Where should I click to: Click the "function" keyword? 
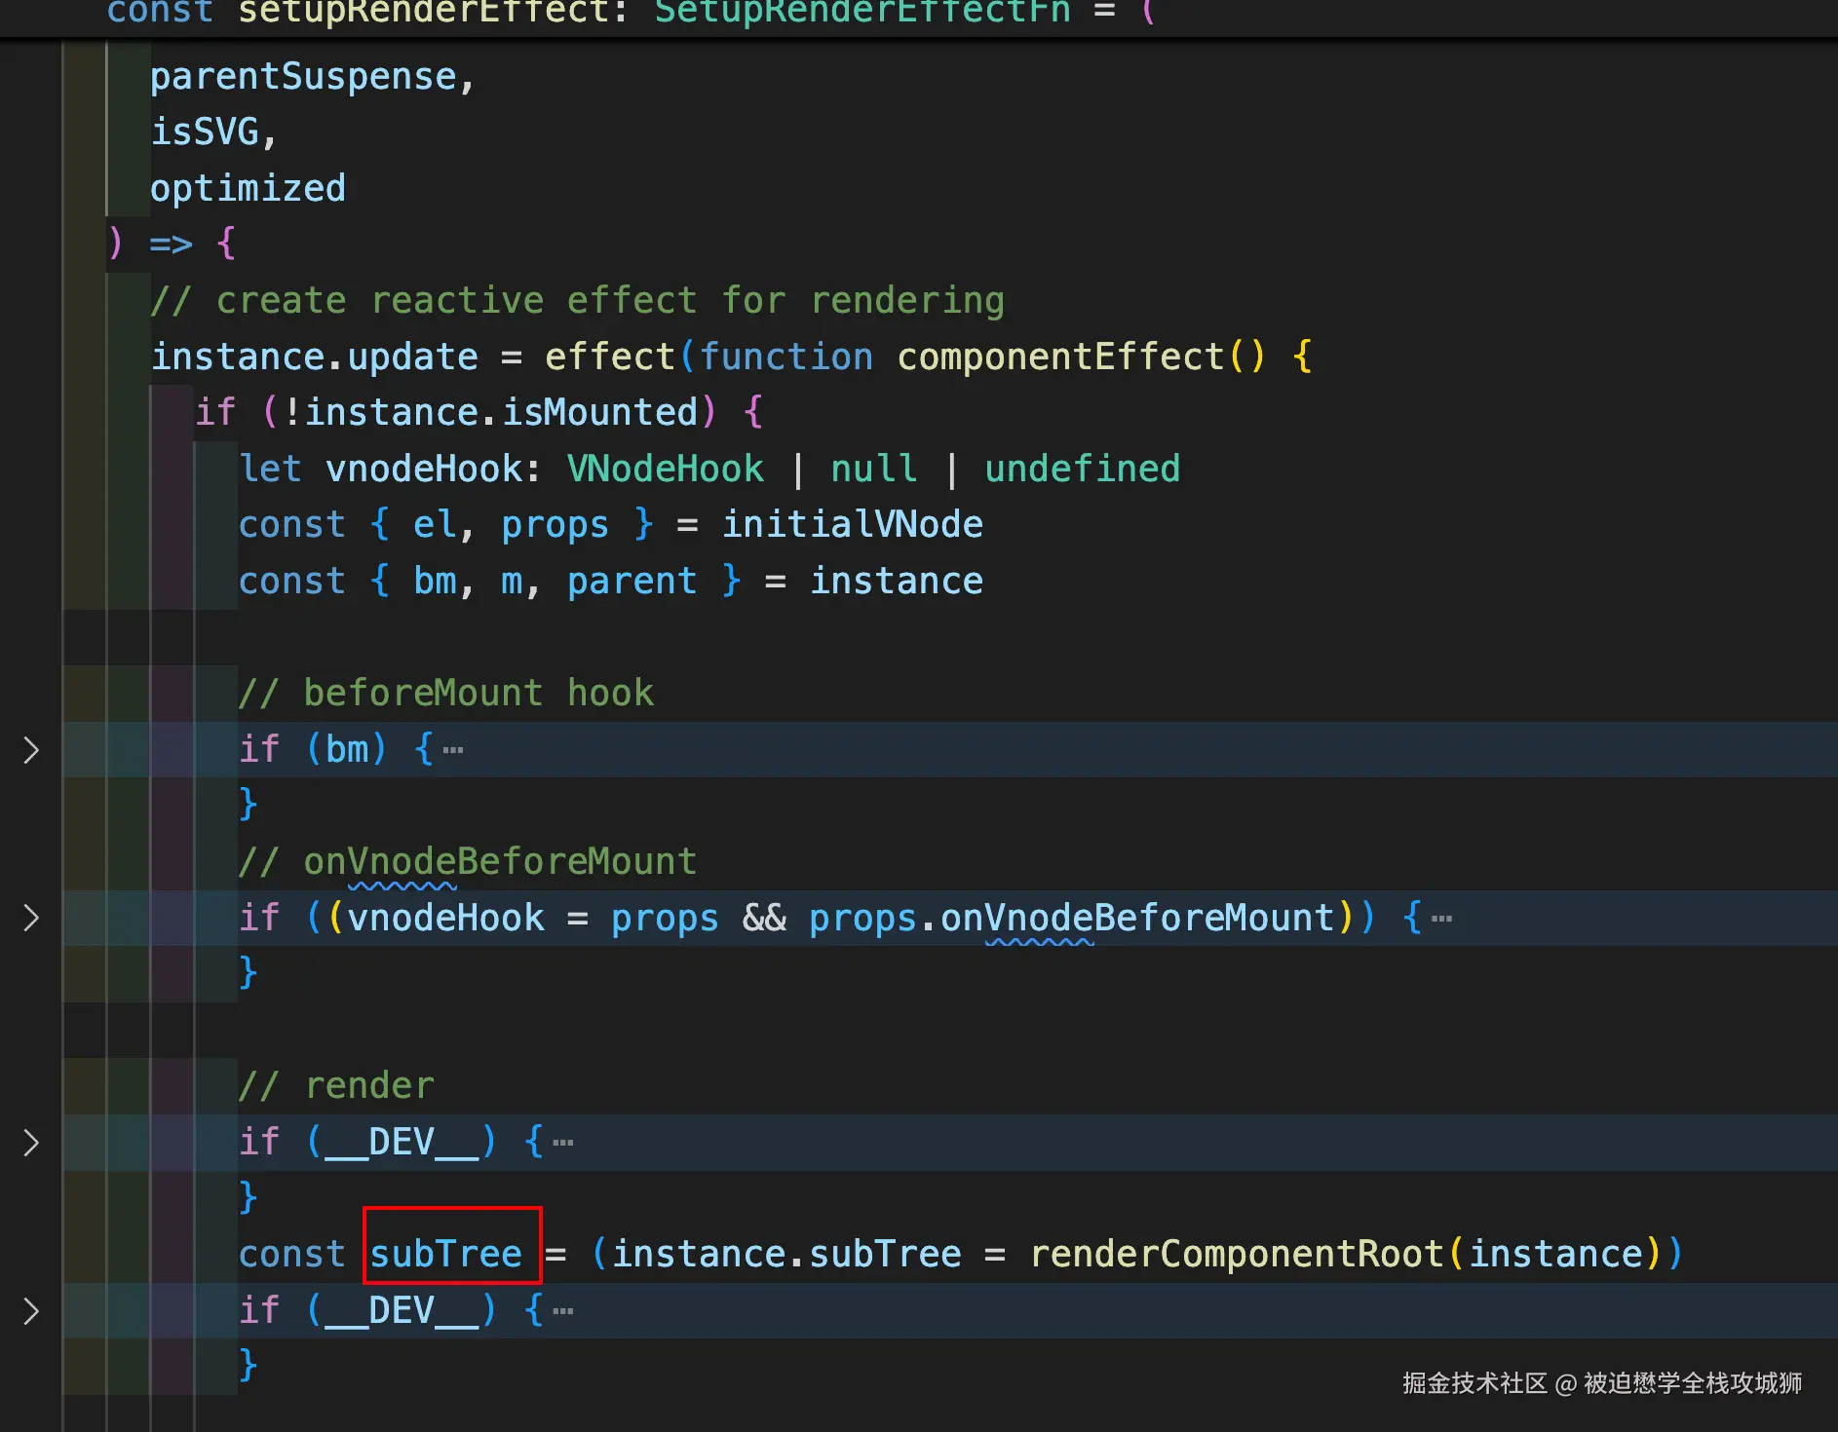785,358
